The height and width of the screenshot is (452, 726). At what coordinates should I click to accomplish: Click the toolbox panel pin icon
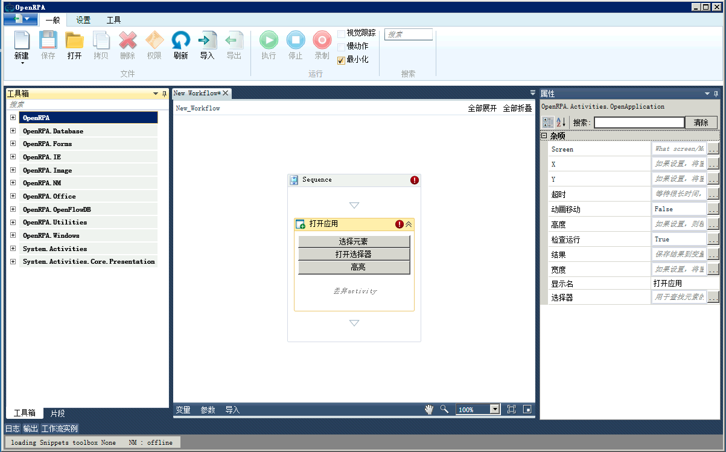point(165,94)
